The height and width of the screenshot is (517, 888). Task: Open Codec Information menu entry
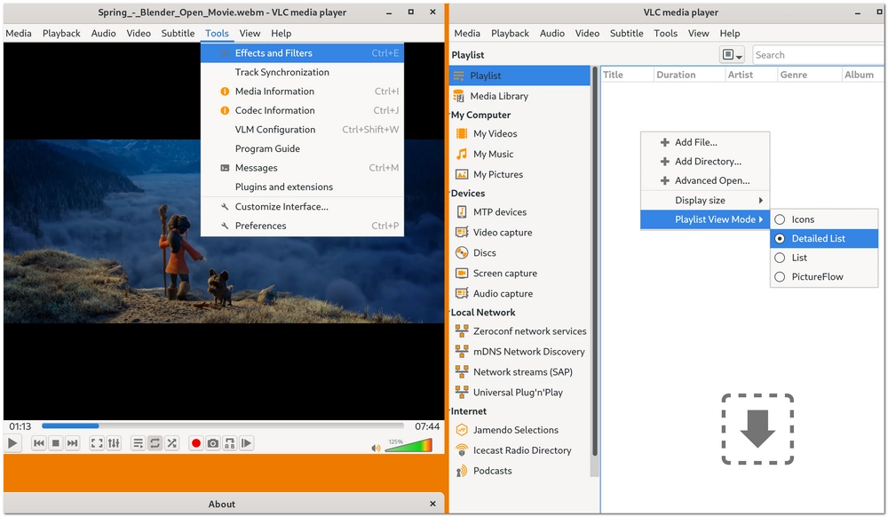pos(303,110)
